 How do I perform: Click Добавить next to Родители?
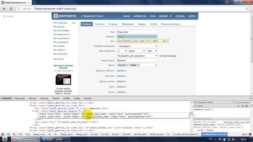[121, 76]
